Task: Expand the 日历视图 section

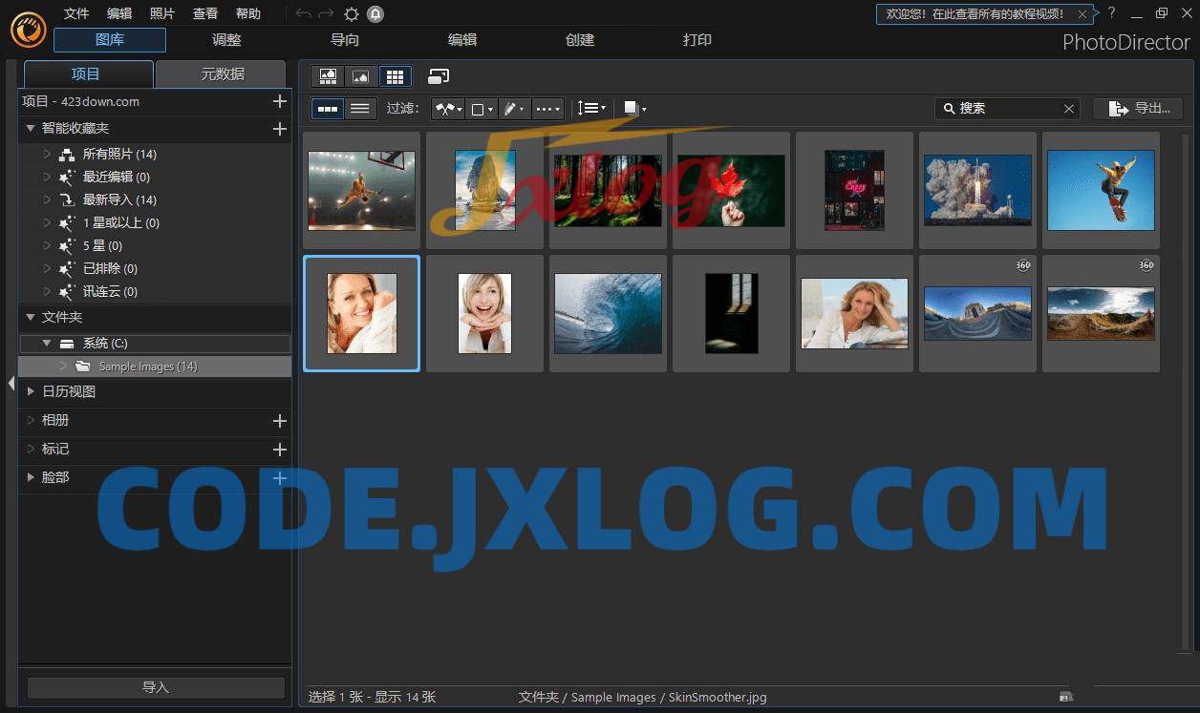Action: pyautogui.click(x=69, y=391)
